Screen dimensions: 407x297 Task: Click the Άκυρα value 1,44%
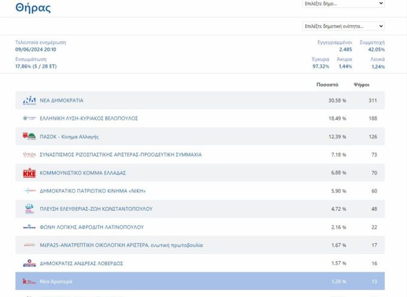345,66
